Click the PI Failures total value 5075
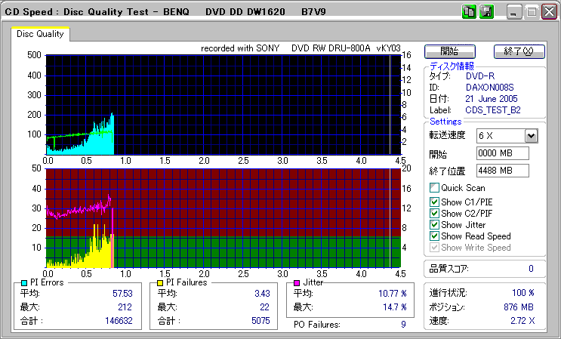The width and height of the screenshot is (561, 339). (260, 320)
